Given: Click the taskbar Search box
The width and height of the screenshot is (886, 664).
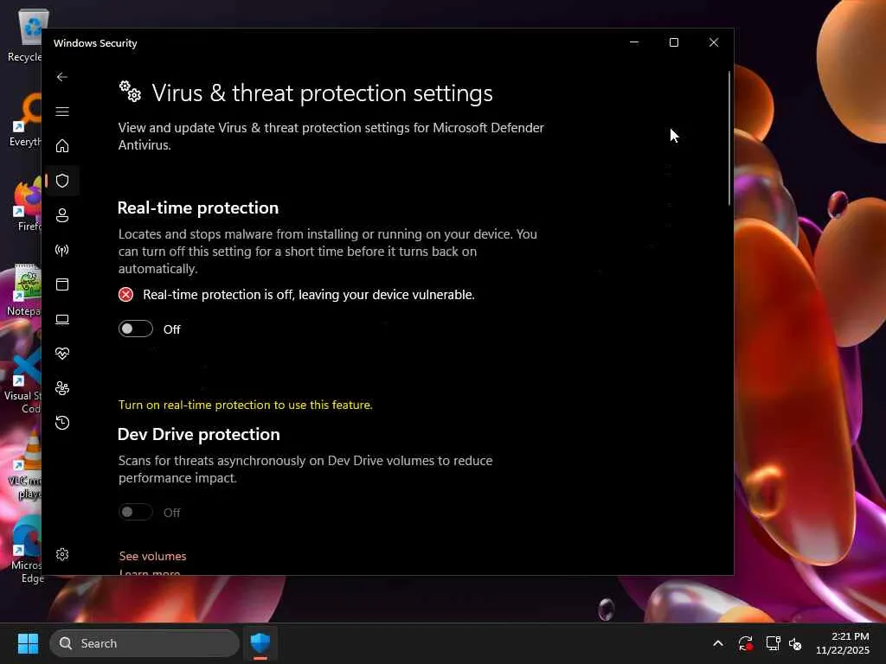Looking at the screenshot, I should point(144,643).
